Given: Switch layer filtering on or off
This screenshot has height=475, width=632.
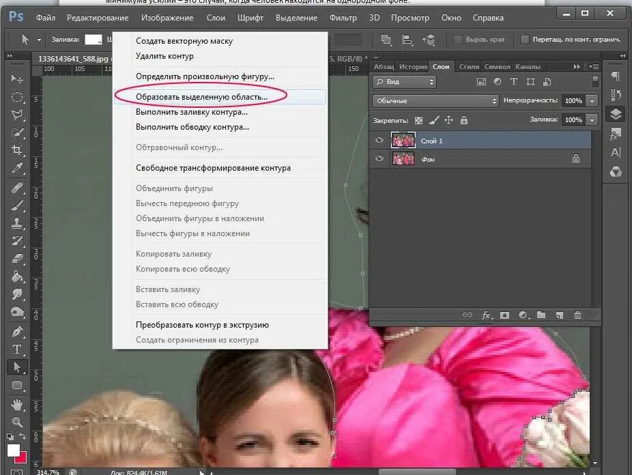Looking at the screenshot, I should 595,82.
